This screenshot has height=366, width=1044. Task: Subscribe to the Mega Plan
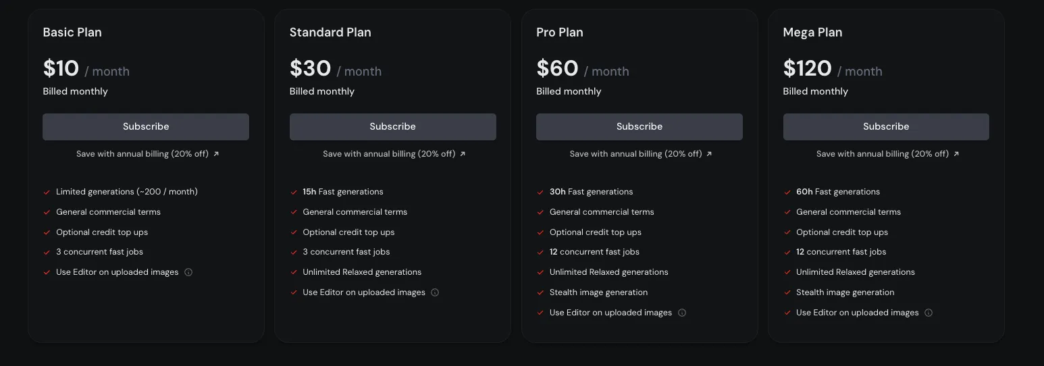click(886, 127)
